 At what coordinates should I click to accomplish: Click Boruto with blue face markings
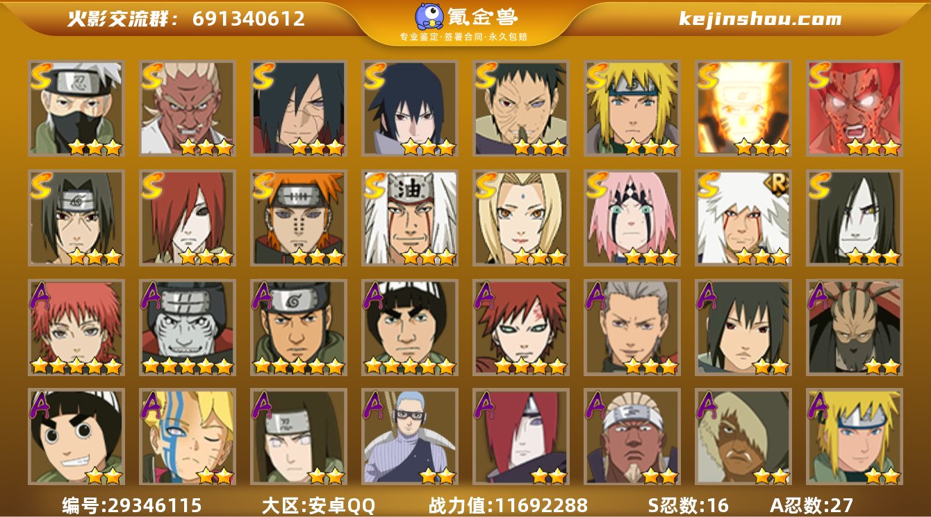[x=187, y=437]
